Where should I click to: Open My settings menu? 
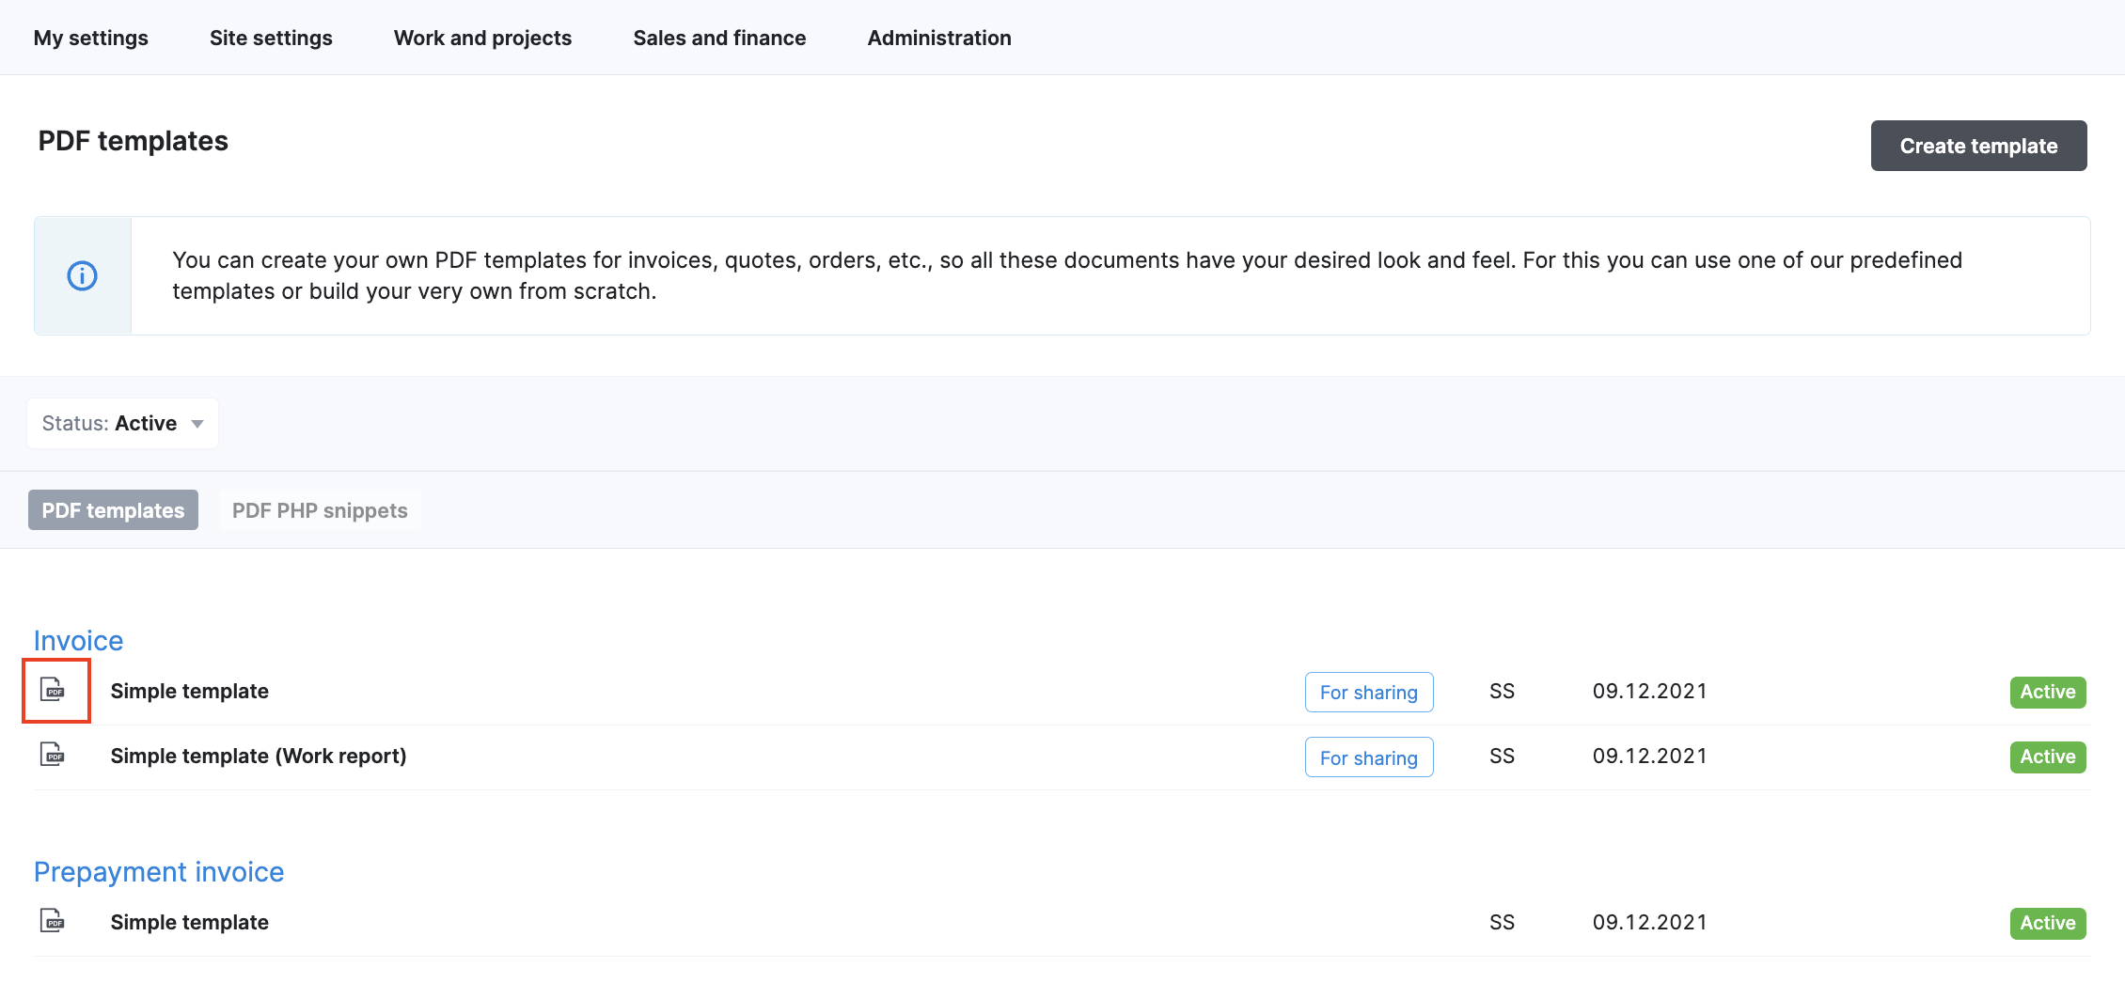tap(91, 38)
